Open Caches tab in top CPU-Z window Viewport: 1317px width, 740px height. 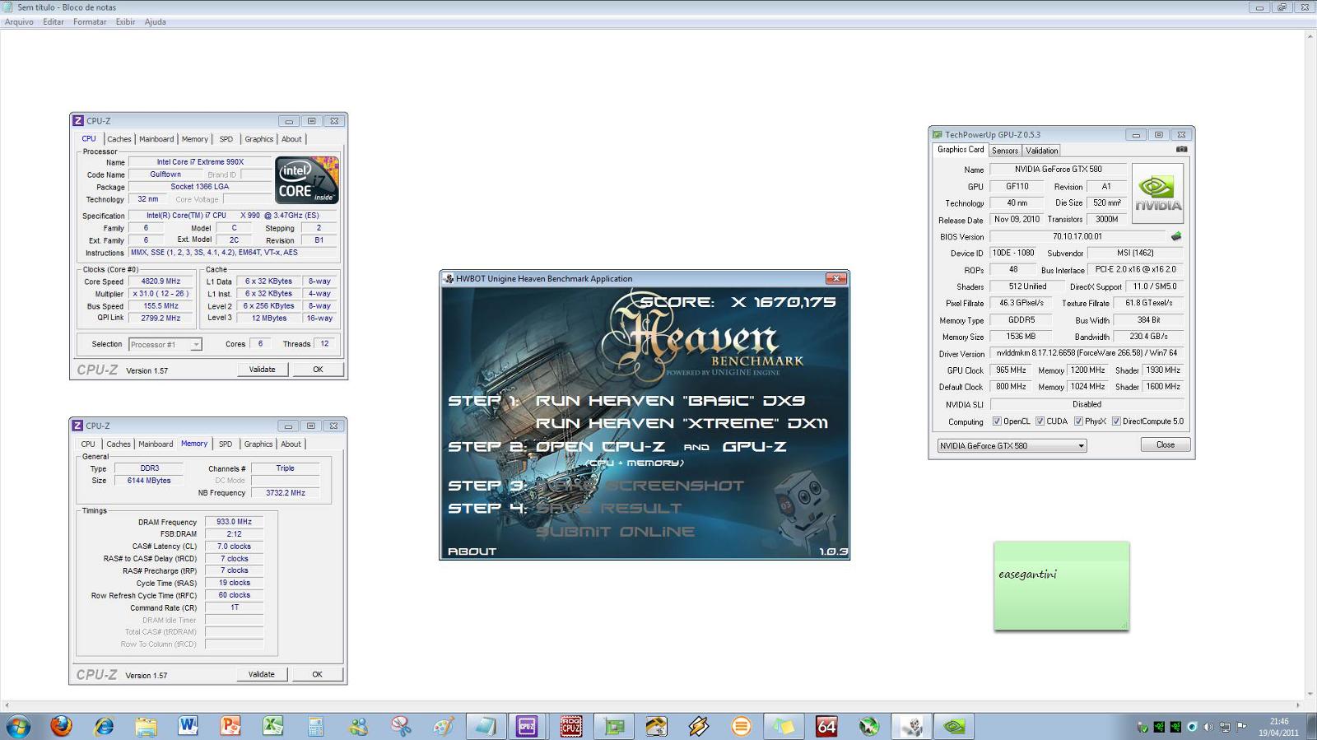(x=119, y=139)
